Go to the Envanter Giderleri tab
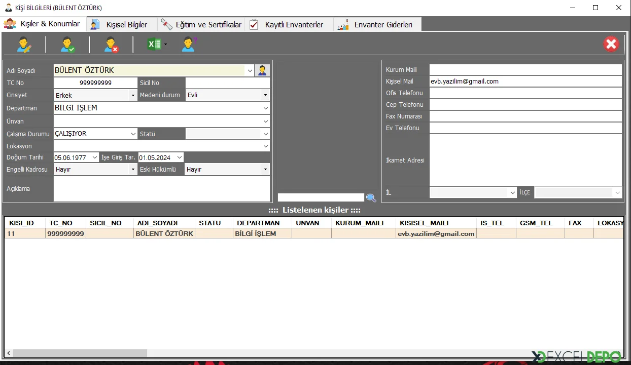This screenshot has width=631, height=365. coord(377,24)
